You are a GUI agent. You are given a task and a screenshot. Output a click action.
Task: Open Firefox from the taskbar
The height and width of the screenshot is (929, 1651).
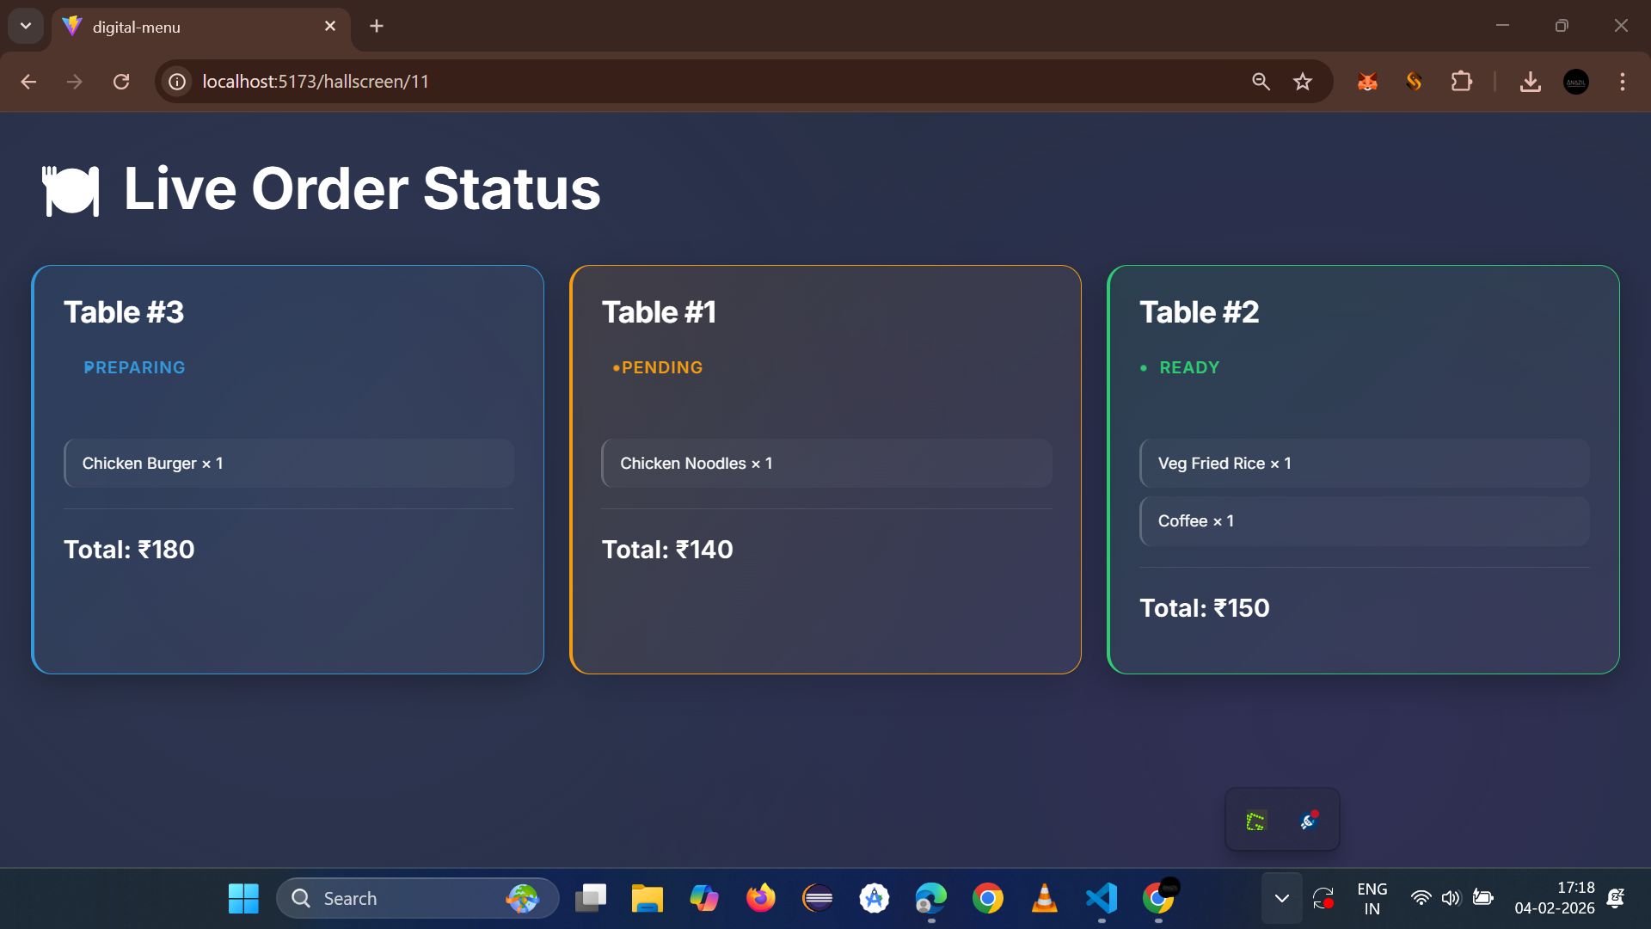point(761,899)
